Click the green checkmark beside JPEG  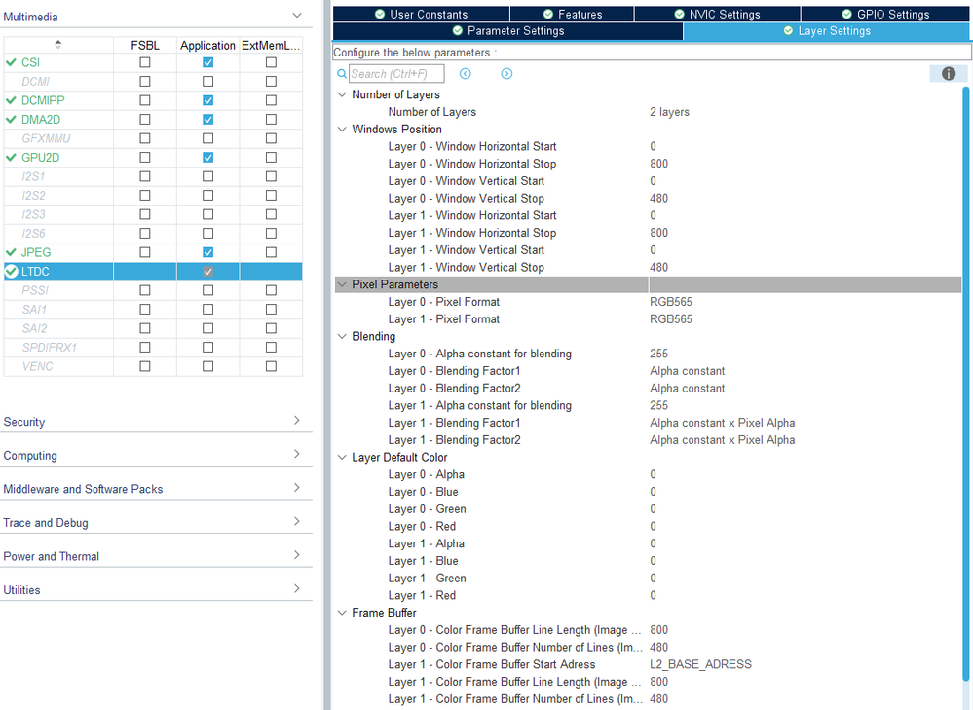[12, 252]
